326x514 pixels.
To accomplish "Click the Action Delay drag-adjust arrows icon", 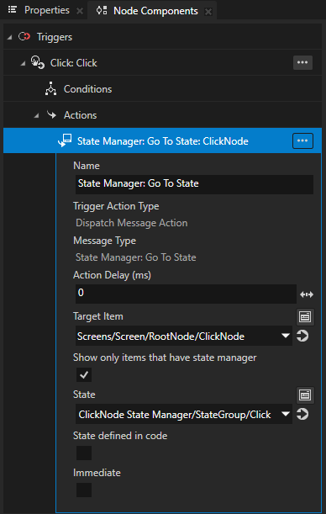I will 307,294.
